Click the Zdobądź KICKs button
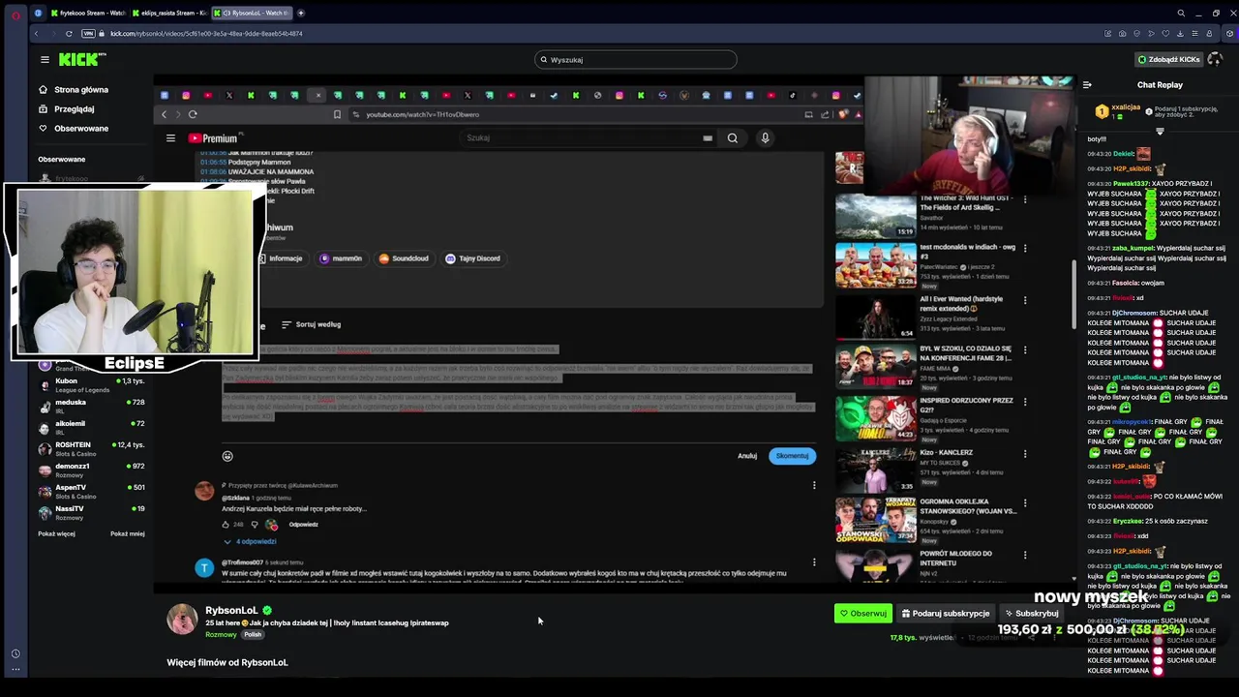 point(1168,59)
